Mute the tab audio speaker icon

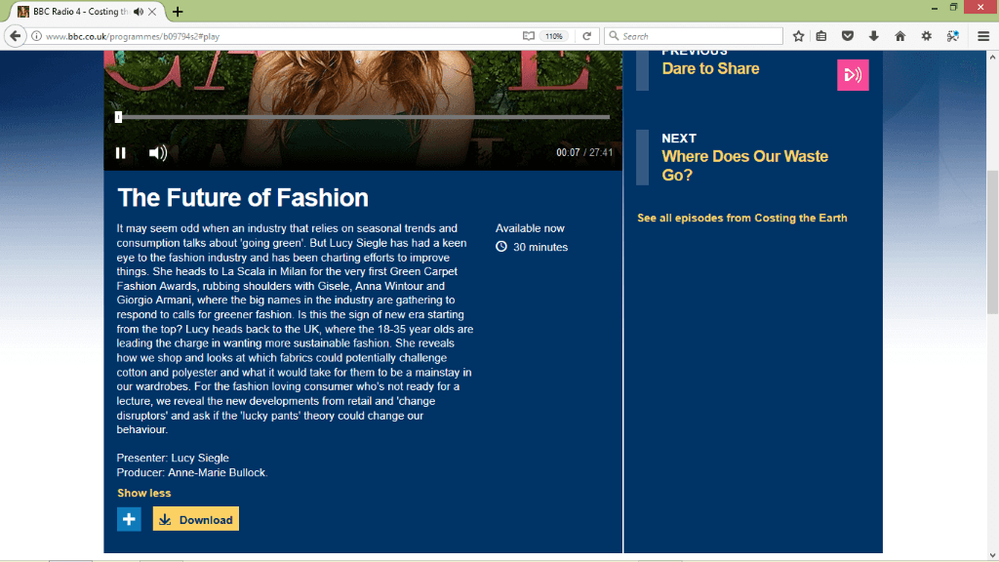click(139, 12)
